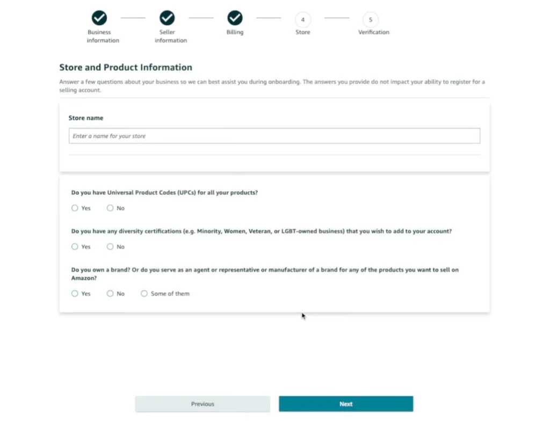Click the Verification step circle numbered 5
This screenshot has width=550, height=421.
click(370, 18)
